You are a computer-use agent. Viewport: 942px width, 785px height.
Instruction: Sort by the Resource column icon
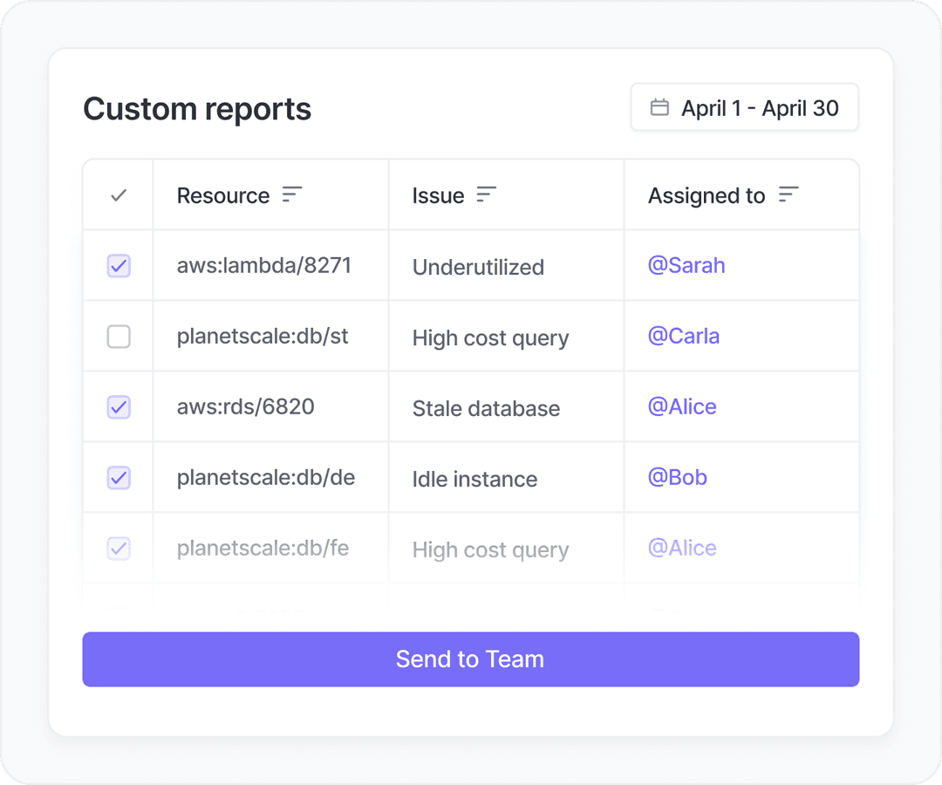292,195
